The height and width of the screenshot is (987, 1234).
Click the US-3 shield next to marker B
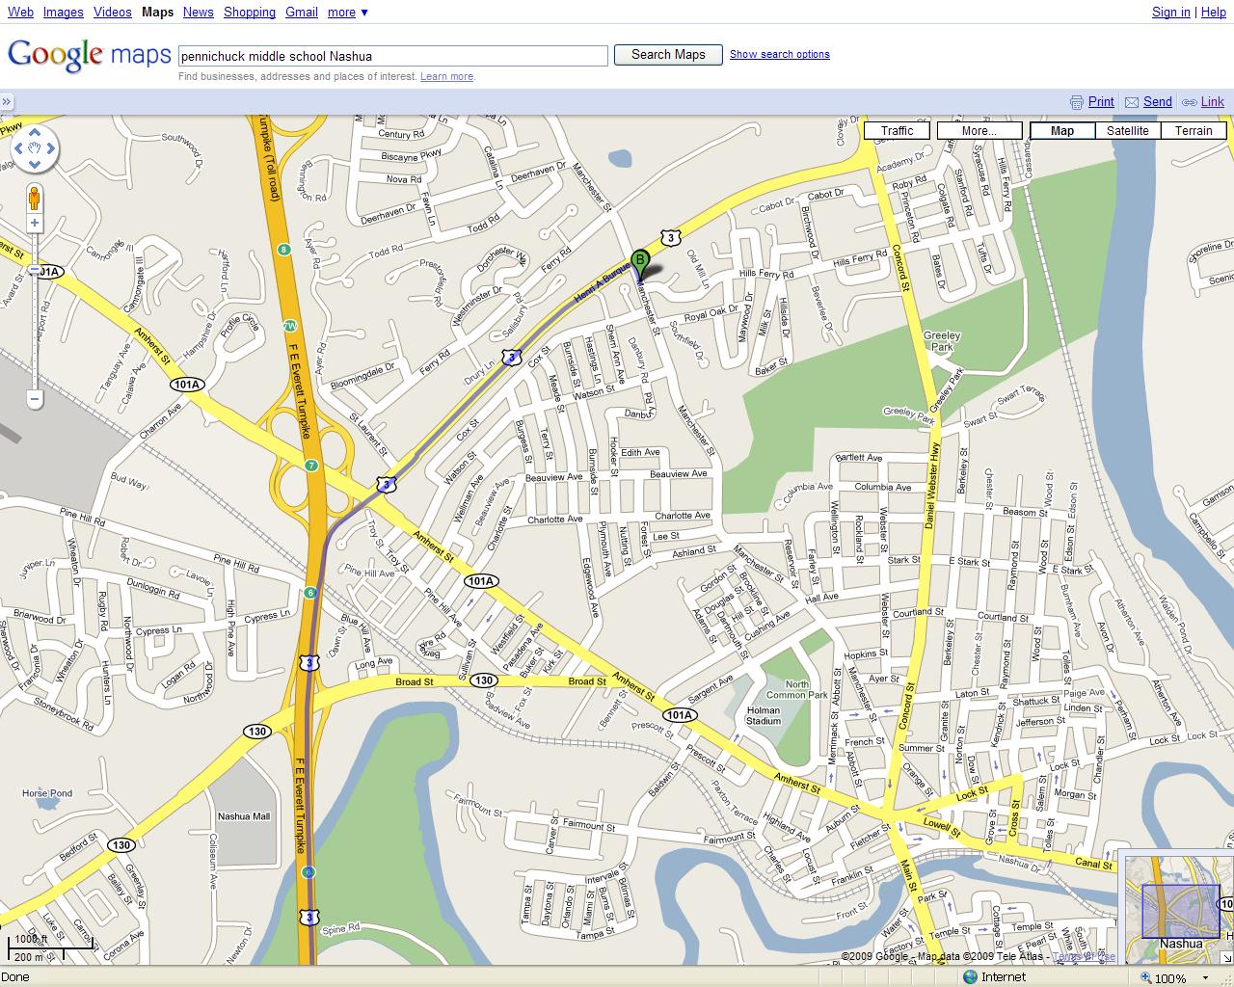671,236
